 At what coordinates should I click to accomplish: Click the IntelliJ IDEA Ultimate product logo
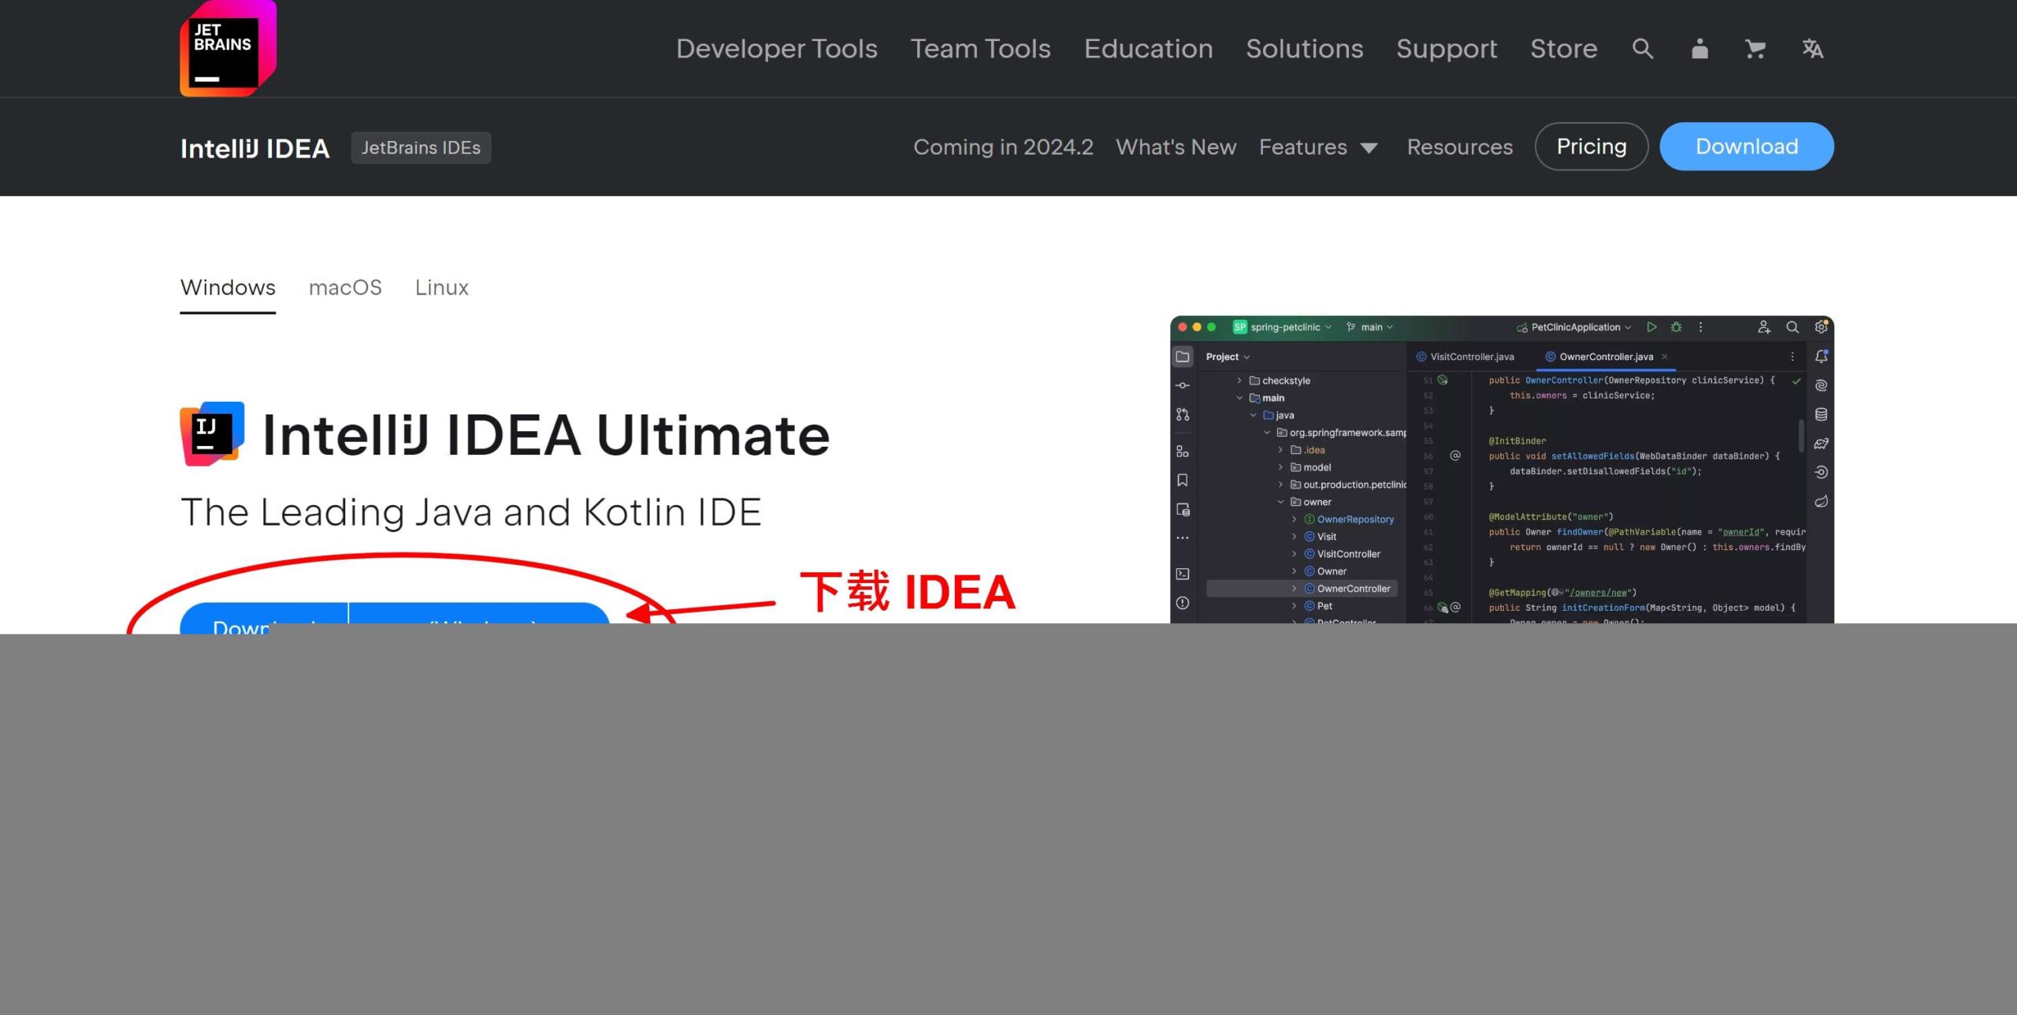tap(212, 434)
